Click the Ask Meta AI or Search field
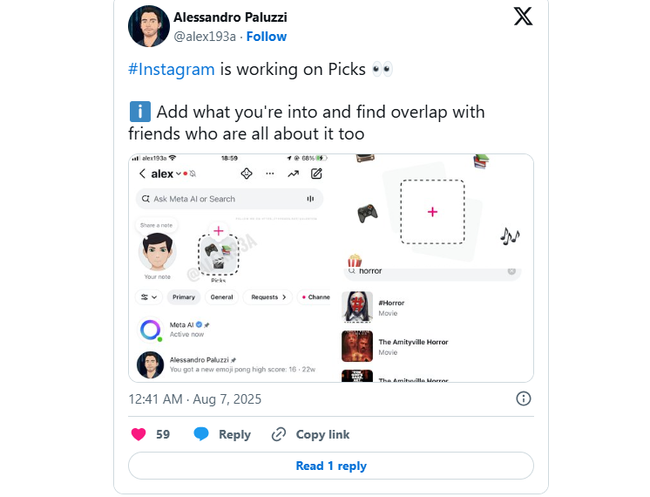Viewport: 650px width, 497px height. pos(229,199)
